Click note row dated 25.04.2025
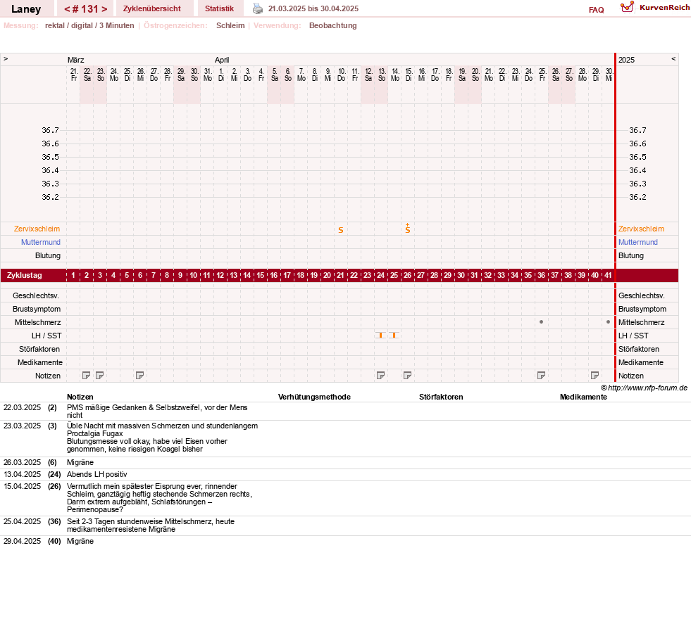 tap(345, 525)
